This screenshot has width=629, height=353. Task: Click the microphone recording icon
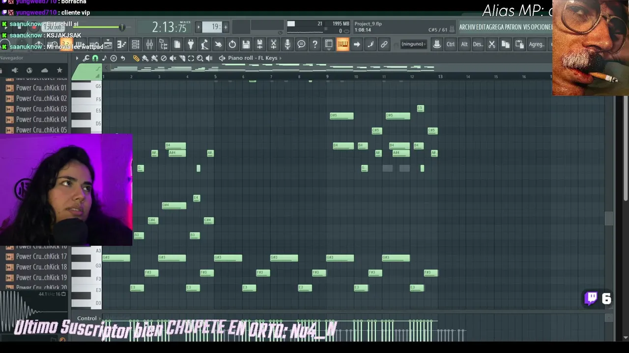point(287,45)
